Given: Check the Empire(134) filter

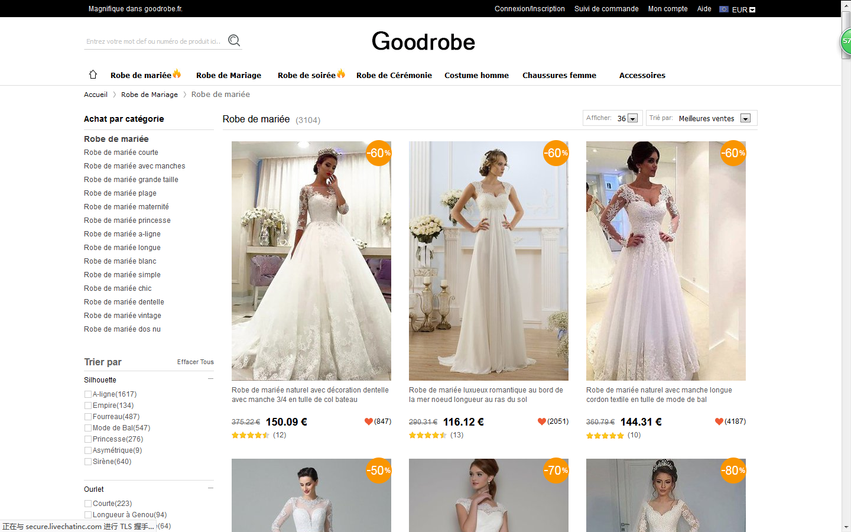Looking at the screenshot, I should (87, 406).
